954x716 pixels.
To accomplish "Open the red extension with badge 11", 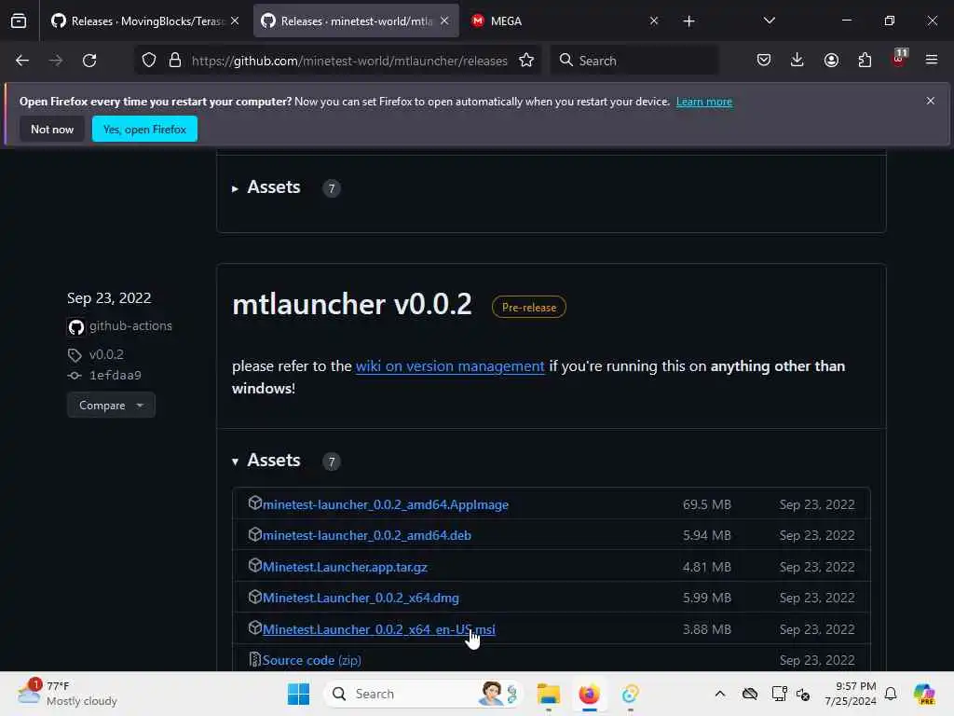I will 899,59.
